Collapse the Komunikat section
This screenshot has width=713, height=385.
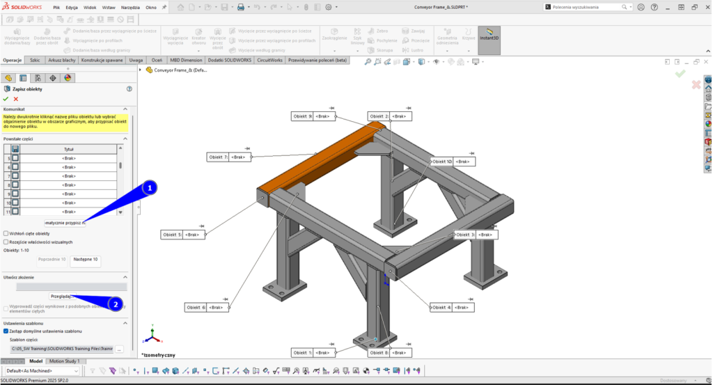(x=125, y=109)
